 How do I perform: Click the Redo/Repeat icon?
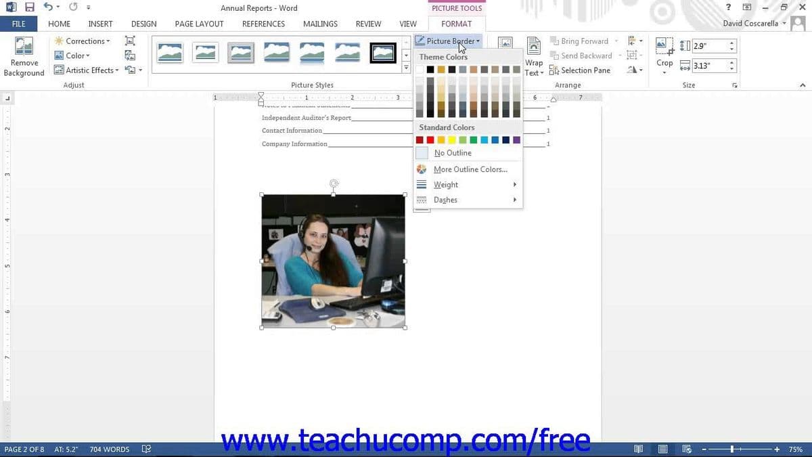tap(72, 7)
